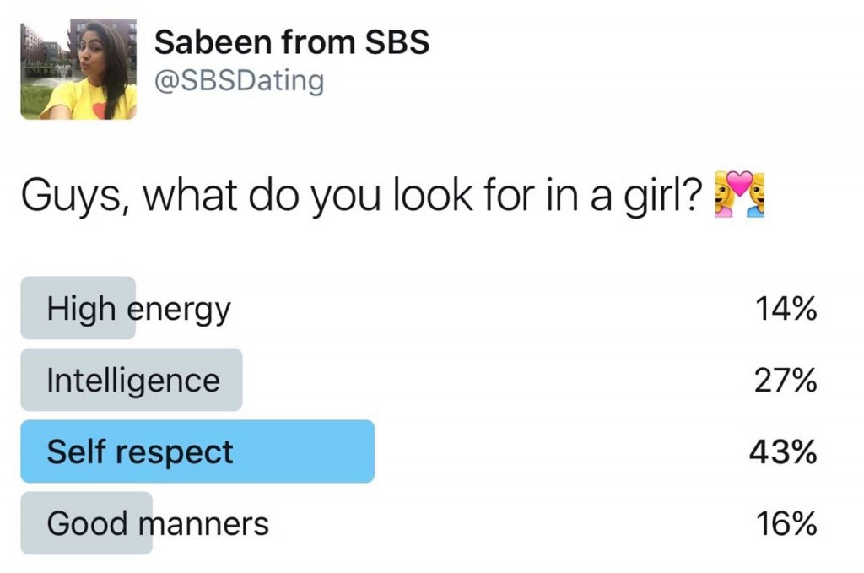864x573 pixels.
Task: Click the gray Intelligence result bar
Action: (x=131, y=380)
